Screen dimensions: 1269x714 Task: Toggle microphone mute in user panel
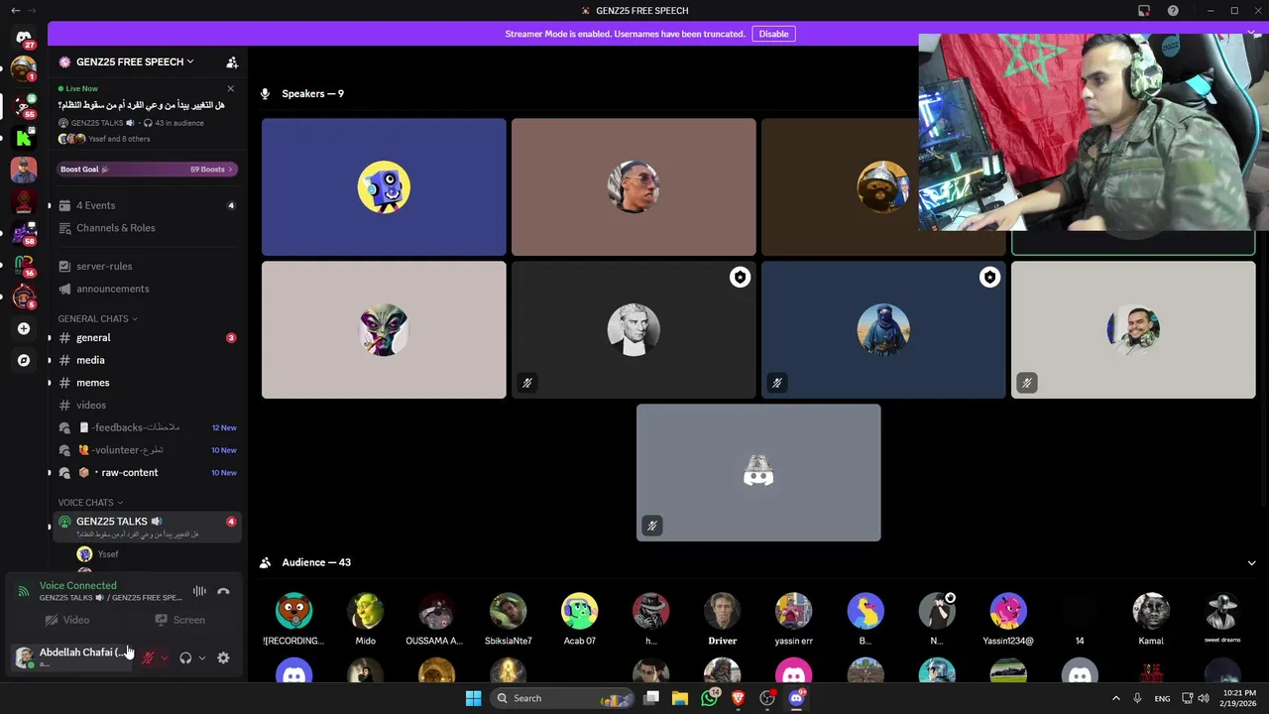click(x=149, y=657)
